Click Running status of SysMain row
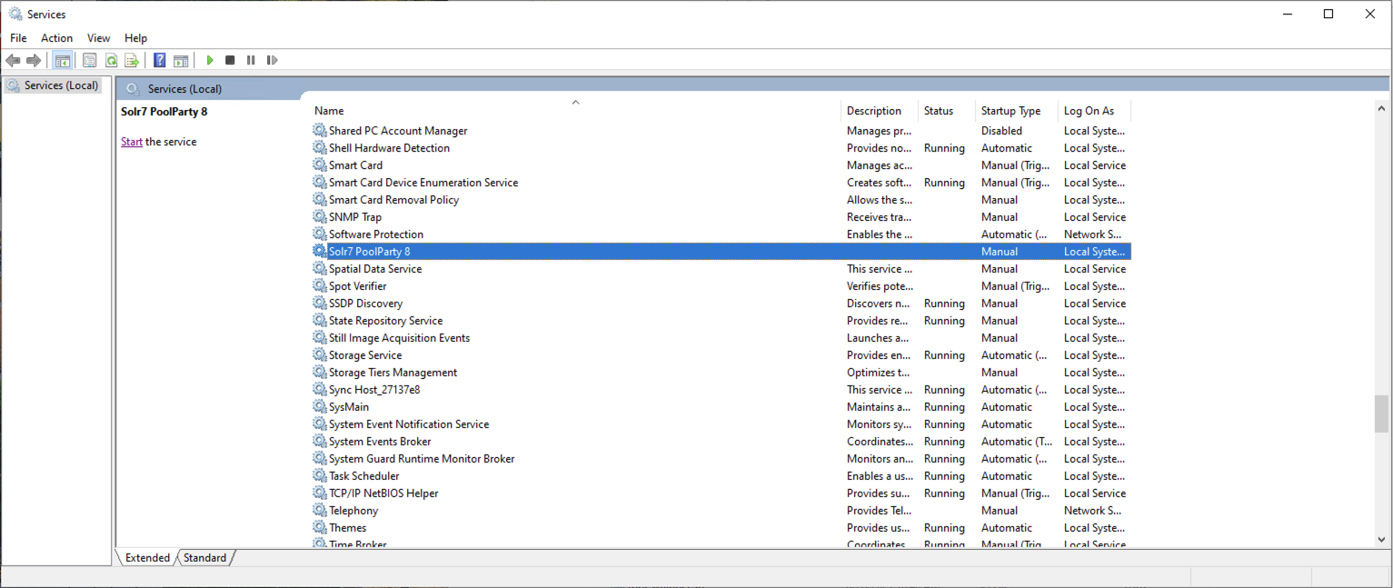The image size is (1393, 588). coord(944,407)
